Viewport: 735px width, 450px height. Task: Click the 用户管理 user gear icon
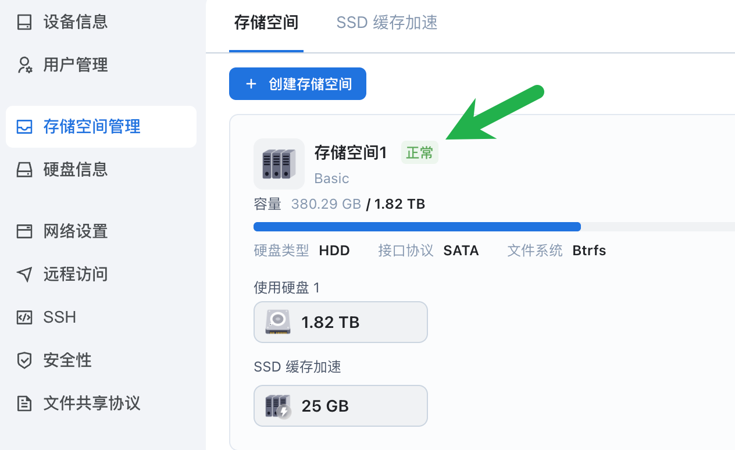coord(24,65)
